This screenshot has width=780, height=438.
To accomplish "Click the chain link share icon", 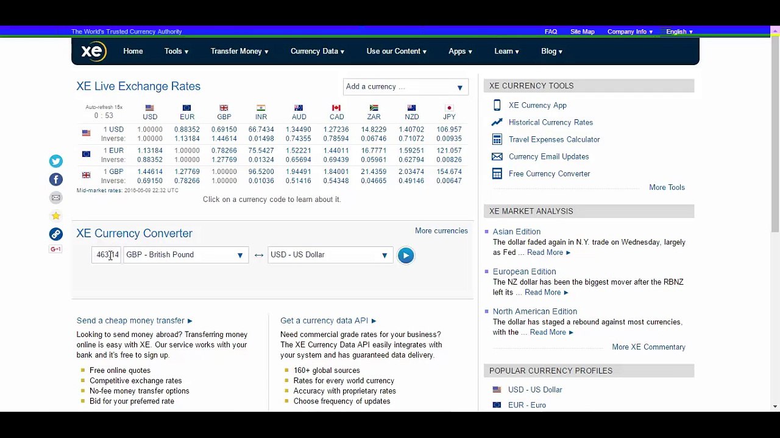I will [55, 234].
